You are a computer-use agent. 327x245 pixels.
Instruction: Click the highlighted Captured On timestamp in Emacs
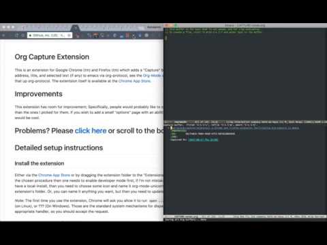(x=203, y=140)
